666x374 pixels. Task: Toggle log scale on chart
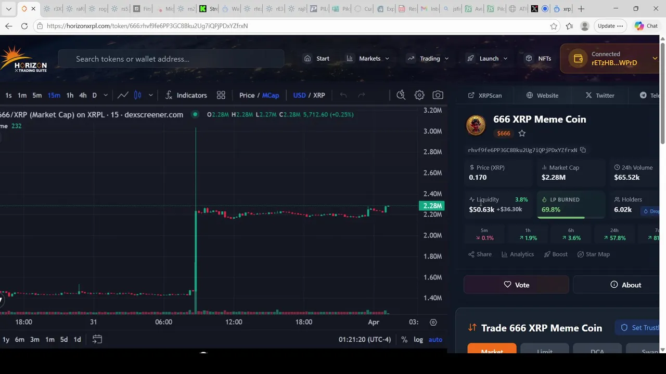point(418,340)
